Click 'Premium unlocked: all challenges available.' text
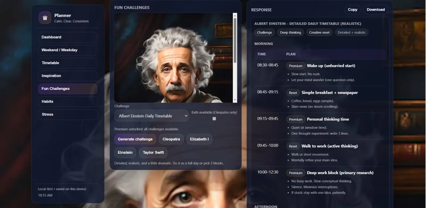Viewport: 426px width, 208px height. tap(146, 129)
